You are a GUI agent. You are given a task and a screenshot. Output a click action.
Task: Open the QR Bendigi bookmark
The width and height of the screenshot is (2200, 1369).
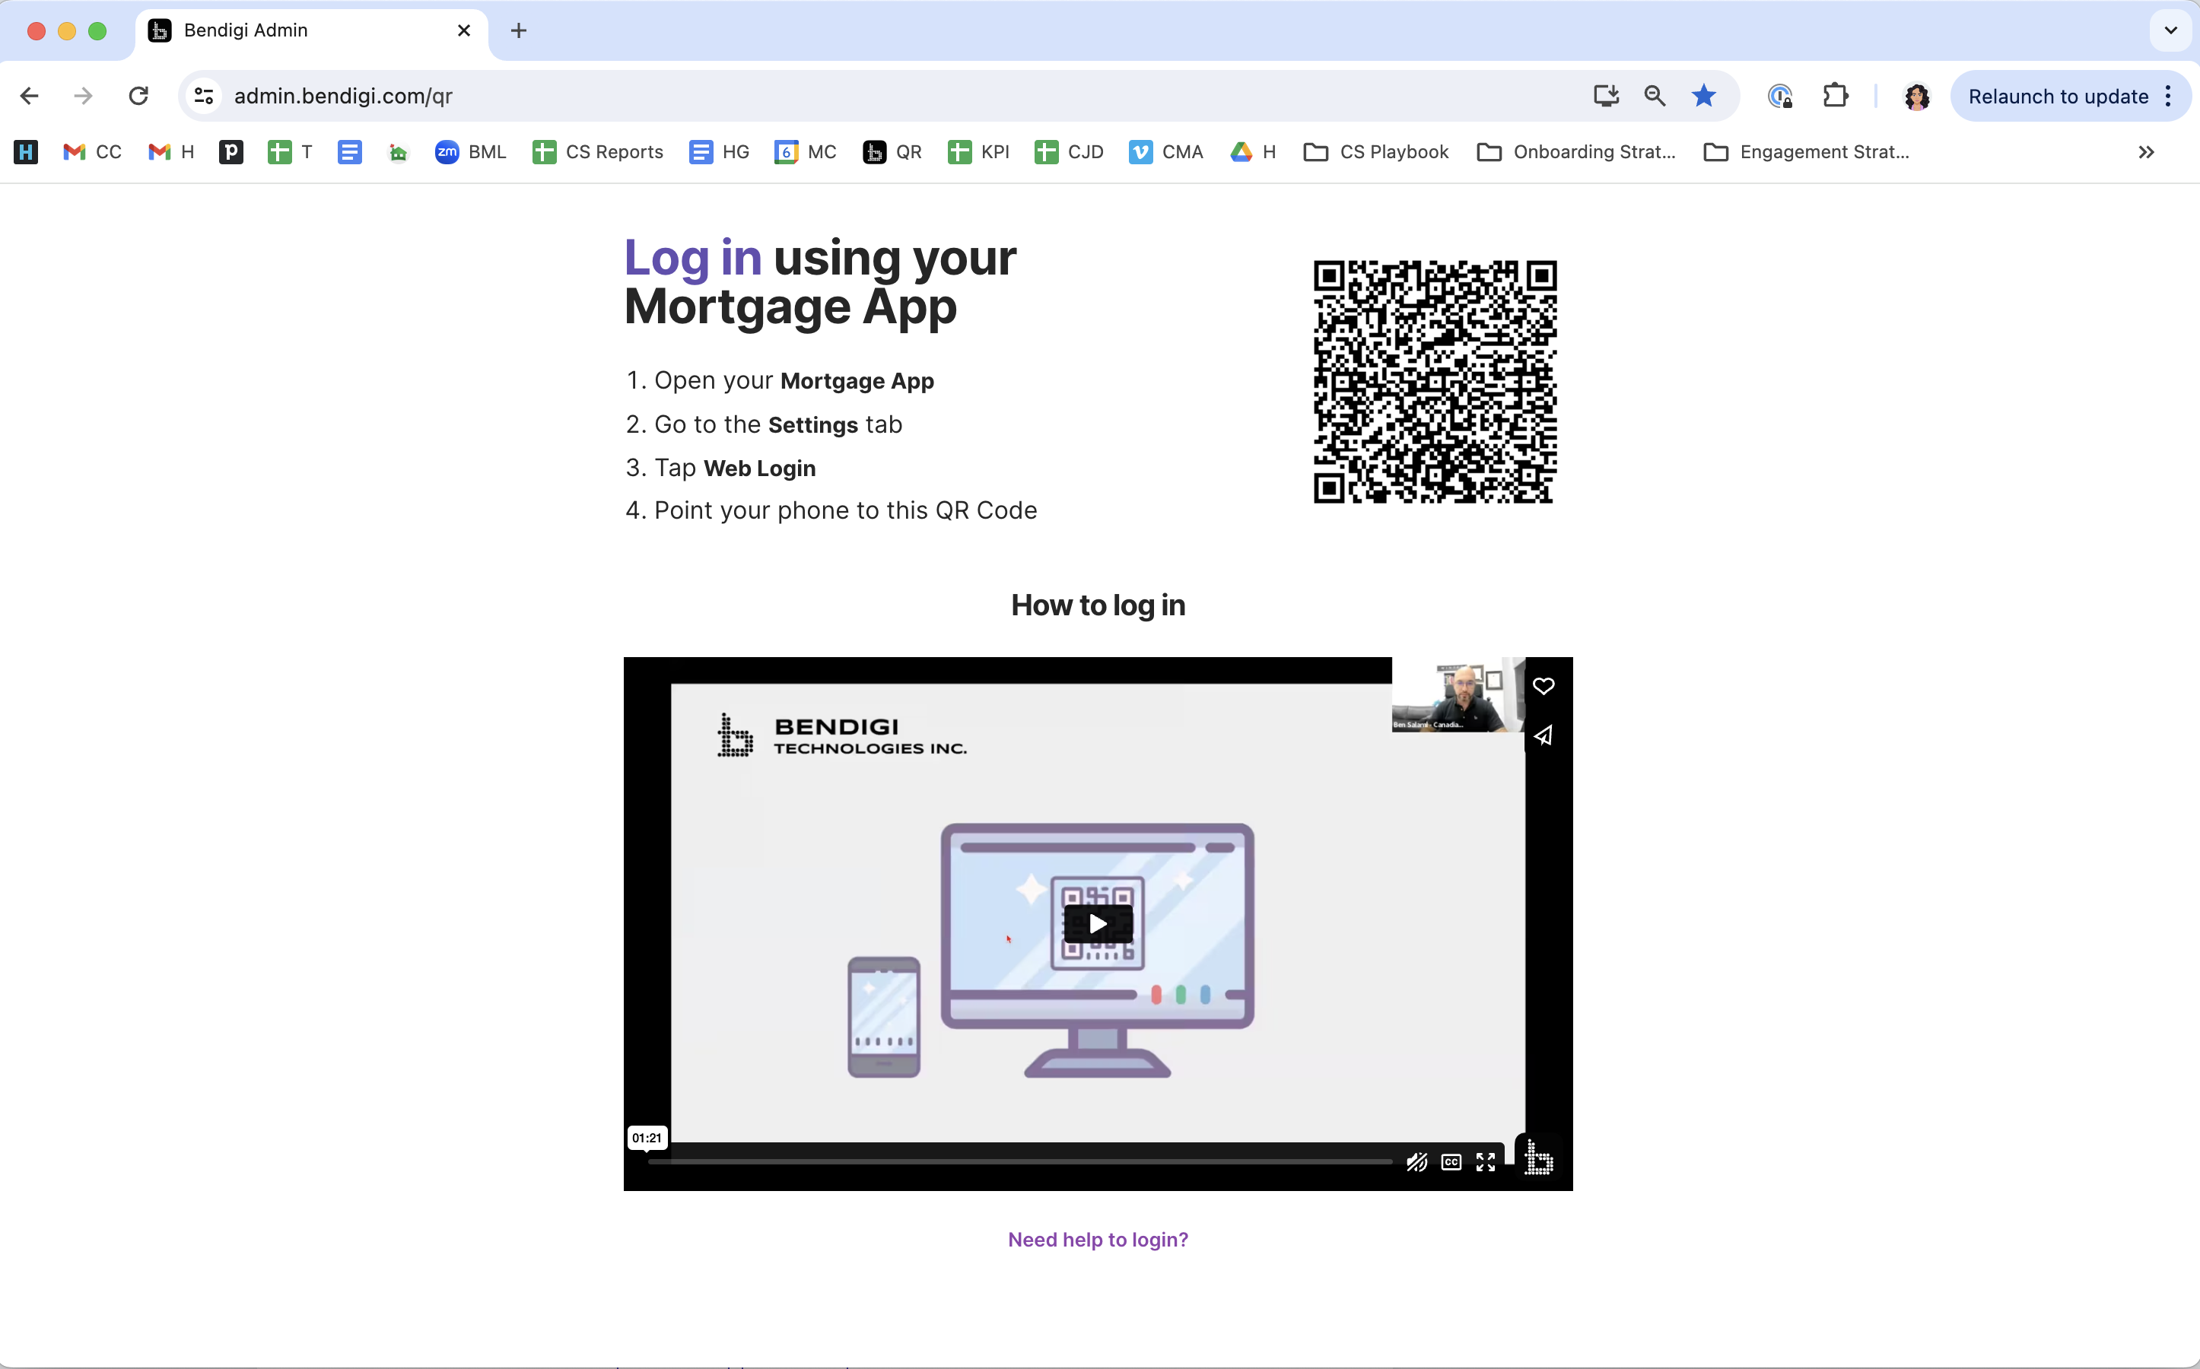[x=892, y=152]
